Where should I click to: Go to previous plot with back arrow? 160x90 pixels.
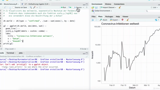click(x=93, y=20)
